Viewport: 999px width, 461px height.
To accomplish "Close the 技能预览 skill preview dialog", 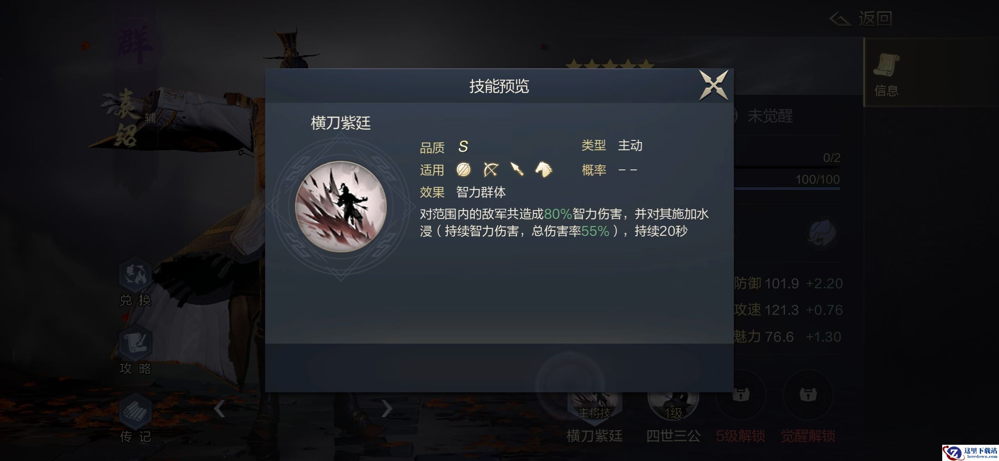I will pyautogui.click(x=713, y=85).
